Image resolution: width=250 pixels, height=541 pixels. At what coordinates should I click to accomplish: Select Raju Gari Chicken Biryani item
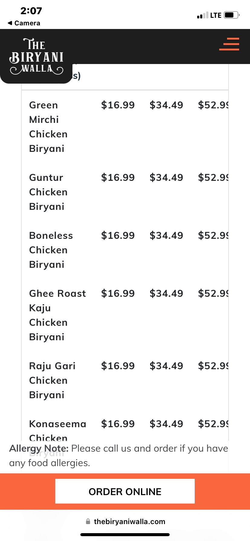52,380
